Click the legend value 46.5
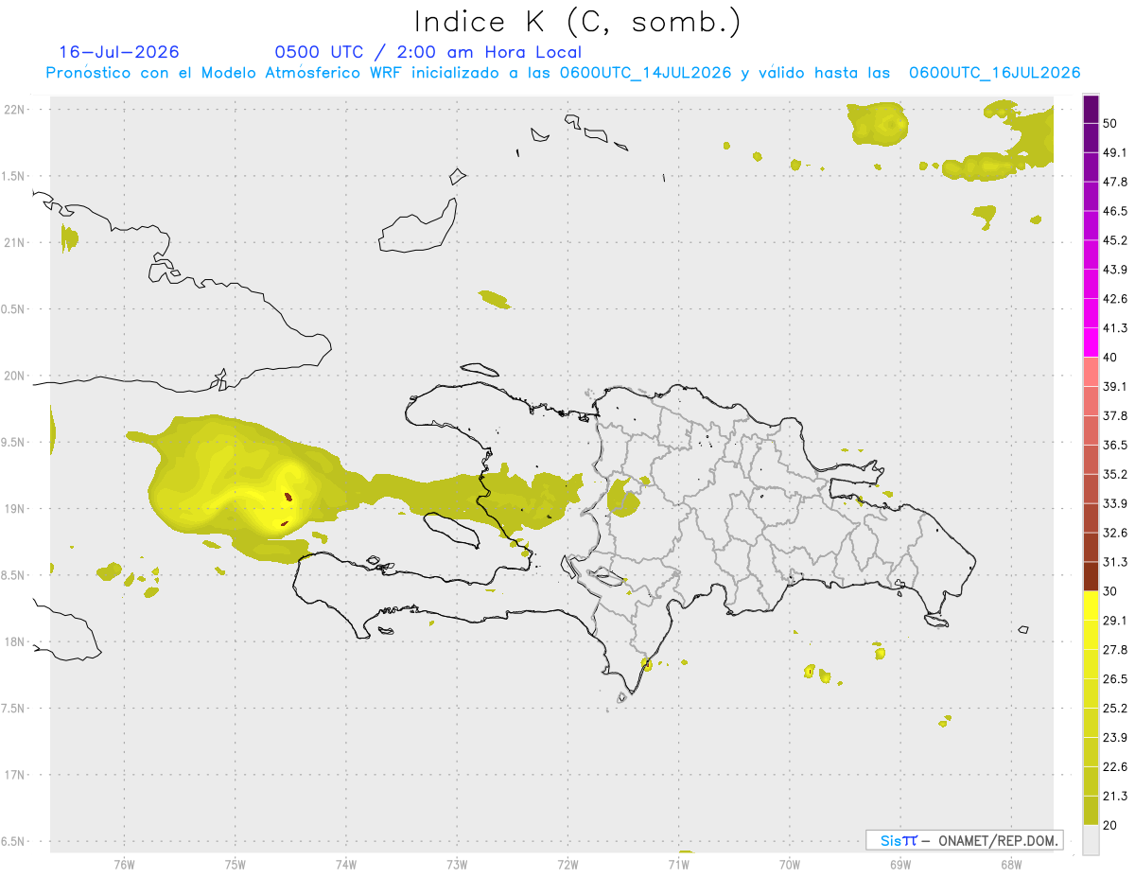Image resolution: width=1135 pixels, height=877 pixels. pyautogui.click(x=1115, y=211)
